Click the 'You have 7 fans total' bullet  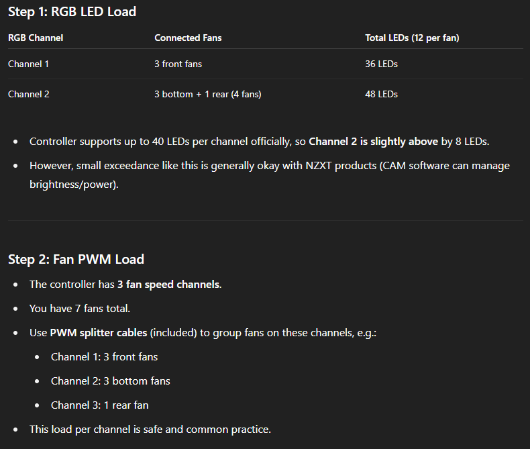80,308
